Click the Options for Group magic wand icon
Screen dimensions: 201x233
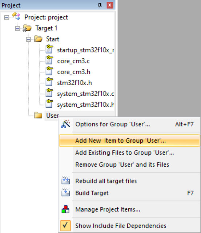[65, 124]
